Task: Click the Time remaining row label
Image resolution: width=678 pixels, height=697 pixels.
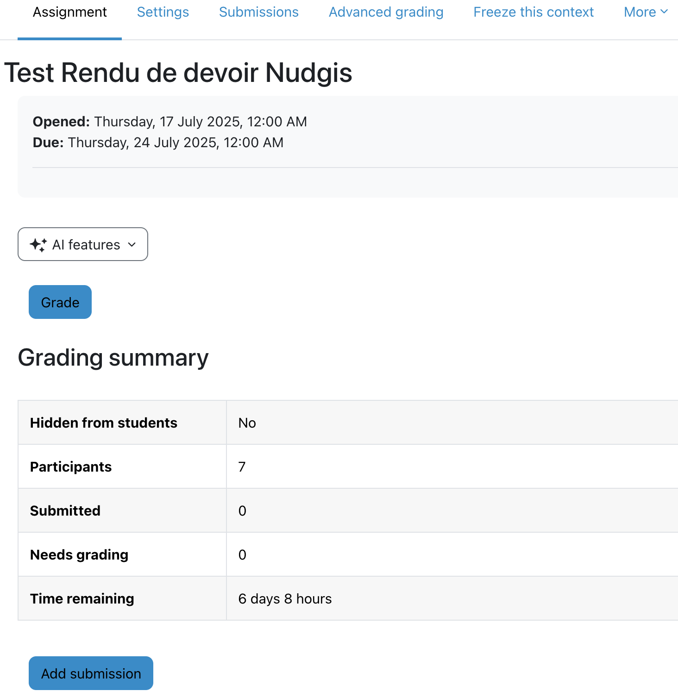Action: pos(82,599)
